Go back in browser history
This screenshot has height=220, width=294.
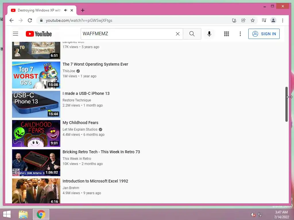(11, 20)
